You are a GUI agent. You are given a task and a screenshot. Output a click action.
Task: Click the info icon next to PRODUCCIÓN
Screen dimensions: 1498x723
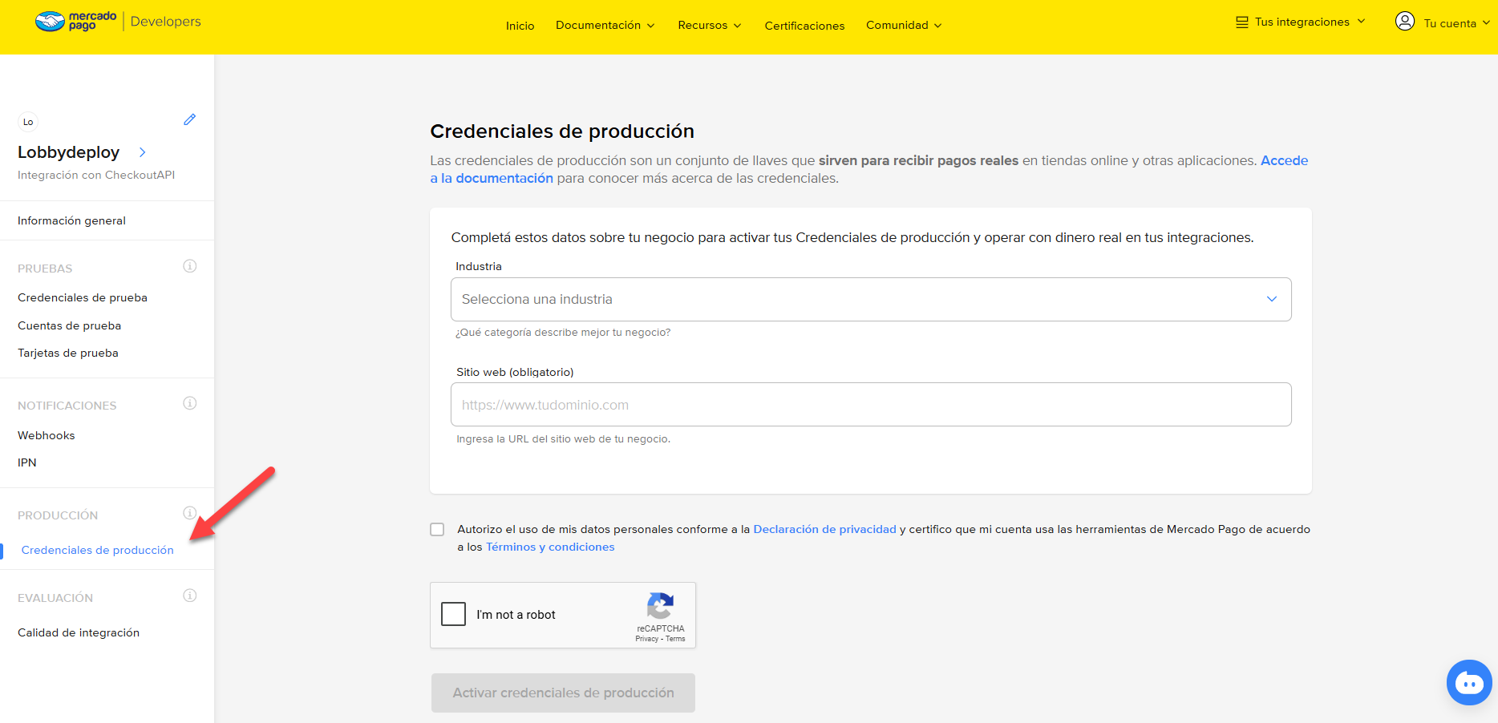190,513
